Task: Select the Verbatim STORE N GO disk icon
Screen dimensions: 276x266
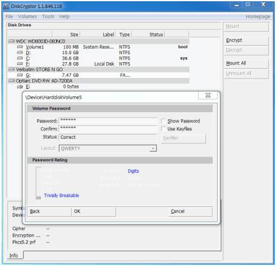Action: tap(12, 69)
